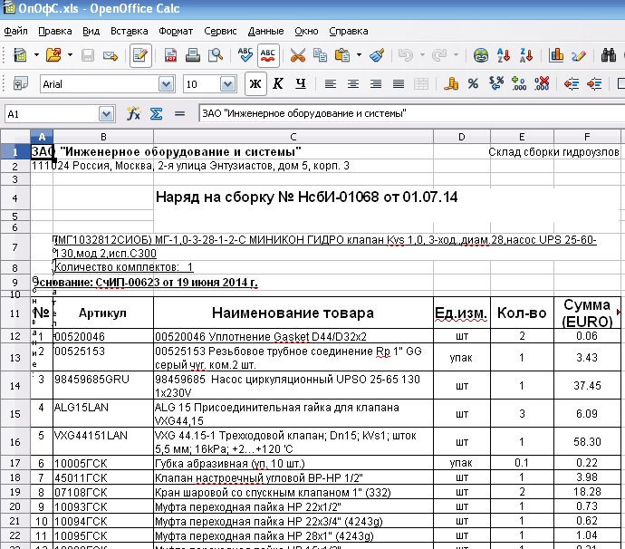This screenshot has height=549, width=625.
Task: Open the Справка menu
Action: 349,31
